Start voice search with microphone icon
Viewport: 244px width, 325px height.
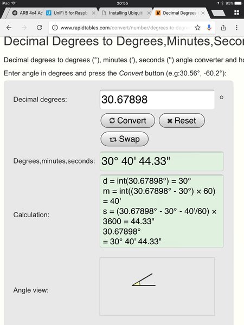[209, 28]
